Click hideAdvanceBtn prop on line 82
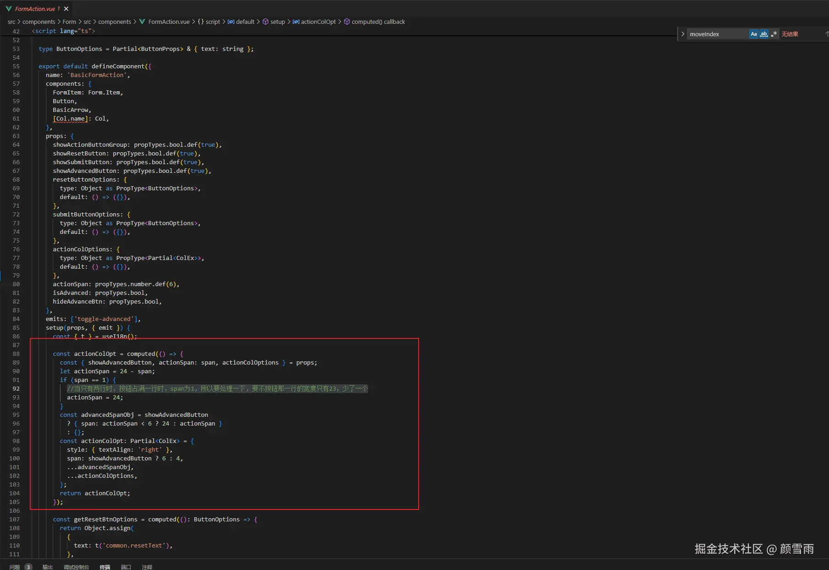Image resolution: width=829 pixels, height=570 pixels. 77,301
